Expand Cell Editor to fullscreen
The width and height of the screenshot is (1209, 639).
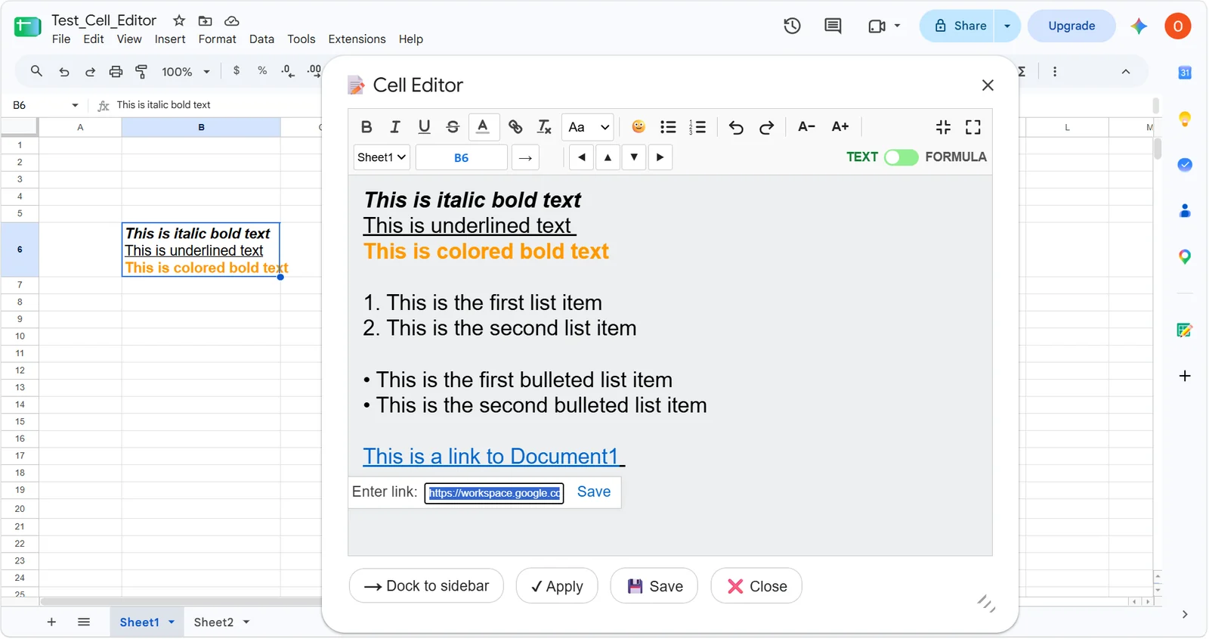point(973,127)
